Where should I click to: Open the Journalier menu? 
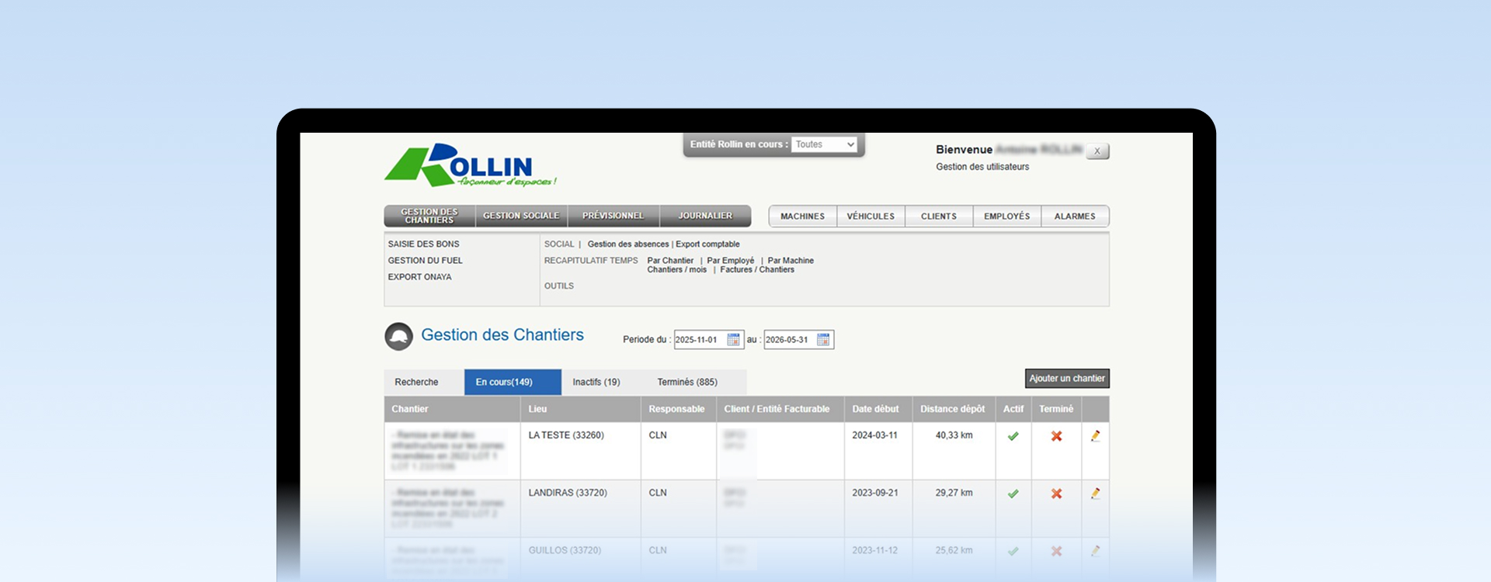coord(705,216)
